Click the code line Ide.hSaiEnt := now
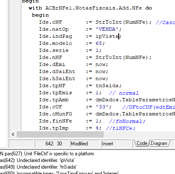This screenshot has width=175, height=174. [73, 78]
